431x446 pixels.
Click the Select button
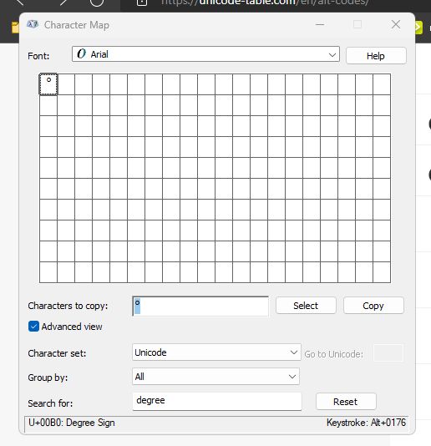pyautogui.click(x=306, y=306)
